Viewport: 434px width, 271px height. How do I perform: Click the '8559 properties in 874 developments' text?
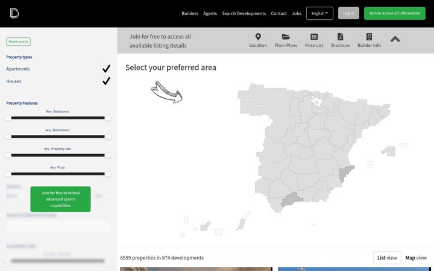point(162,258)
